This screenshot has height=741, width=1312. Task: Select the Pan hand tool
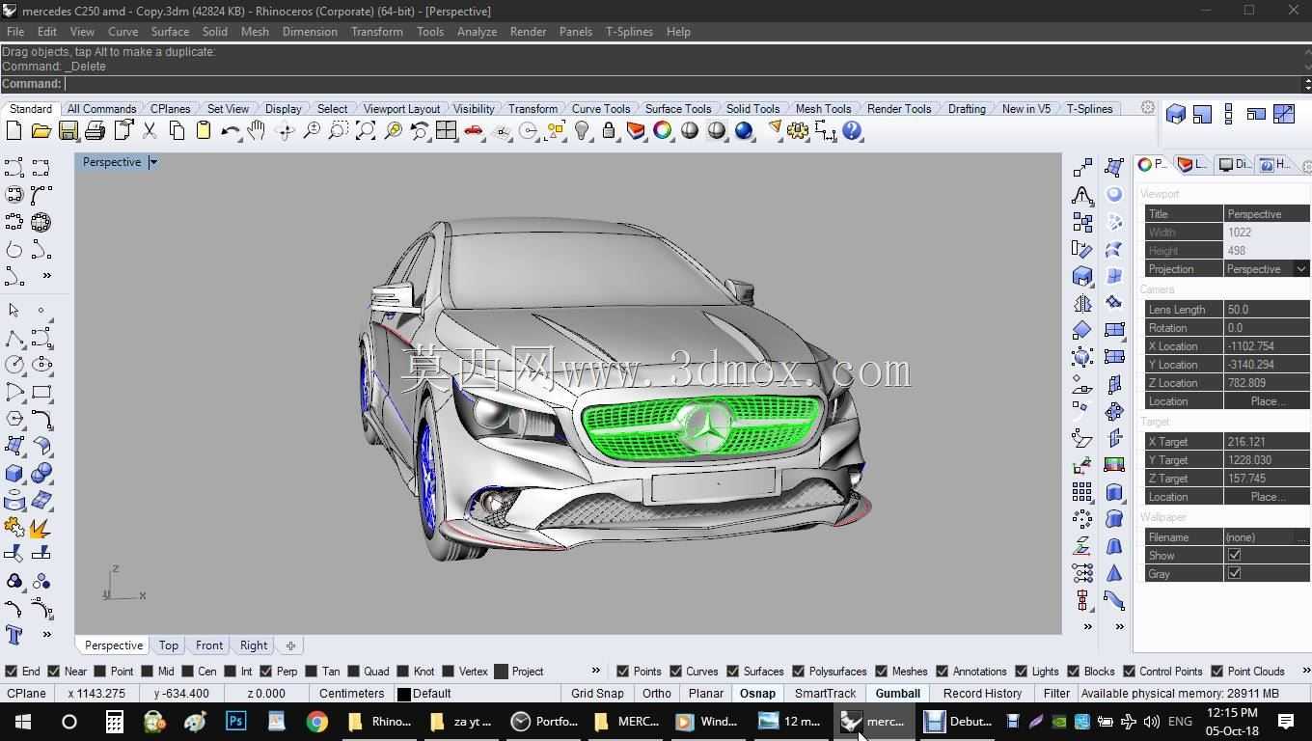click(258, 130)
